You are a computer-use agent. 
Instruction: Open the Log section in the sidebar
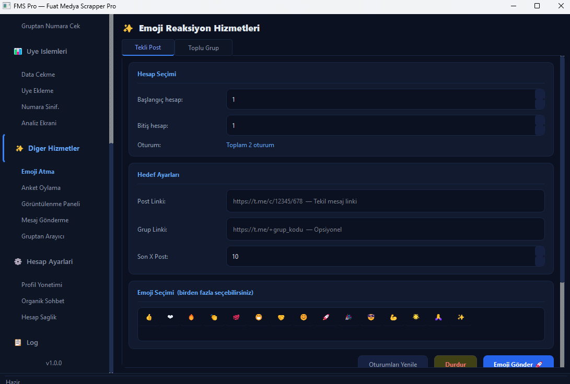click(x=32, y=343)
